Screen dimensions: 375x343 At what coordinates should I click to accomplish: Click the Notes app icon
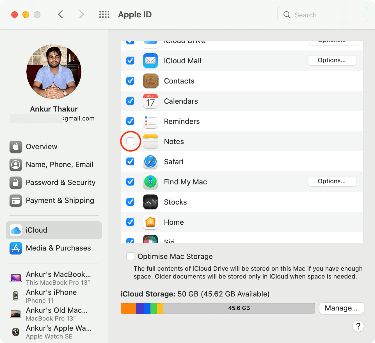click(x=150, y=141)
